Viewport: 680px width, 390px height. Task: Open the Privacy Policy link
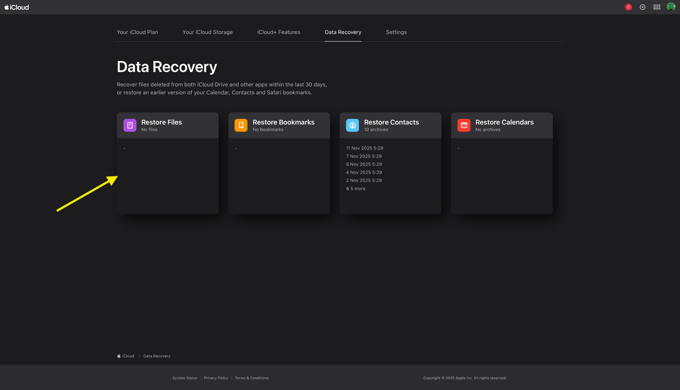tap(216, 378)
